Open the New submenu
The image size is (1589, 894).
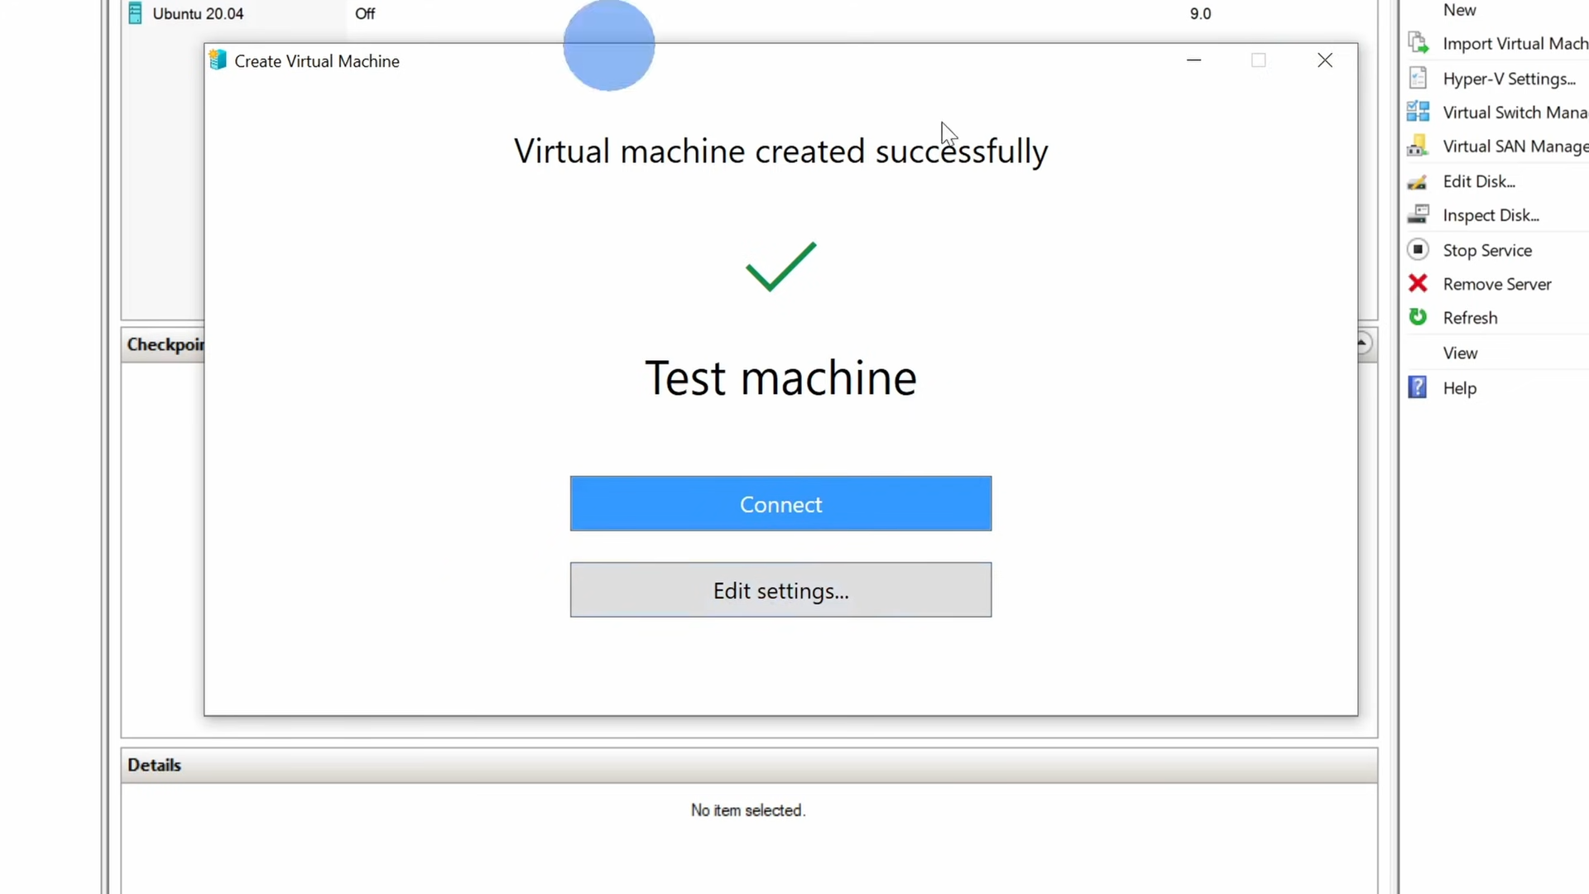tap(1459, 10)
